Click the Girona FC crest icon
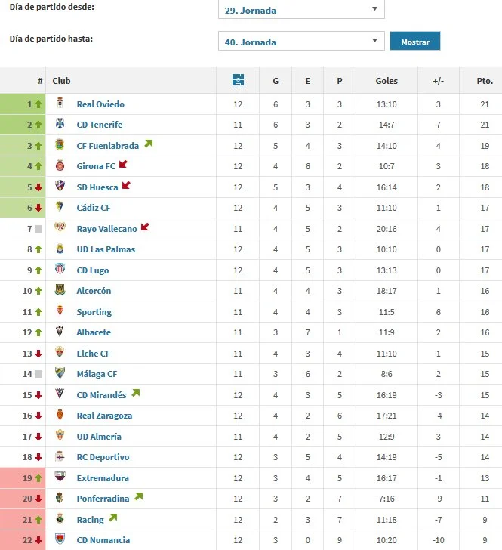The image size is (502, 550). click(x=60, y=166)
